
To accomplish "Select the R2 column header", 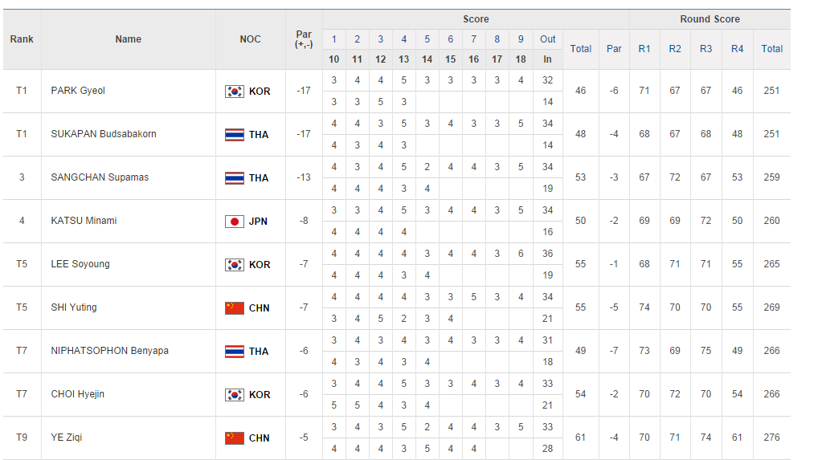I will 675,49.
